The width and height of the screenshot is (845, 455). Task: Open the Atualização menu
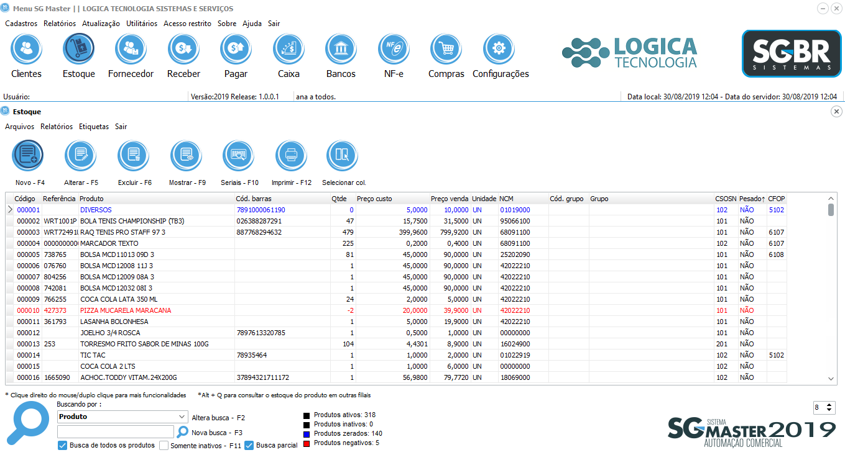tap(101, 23)
